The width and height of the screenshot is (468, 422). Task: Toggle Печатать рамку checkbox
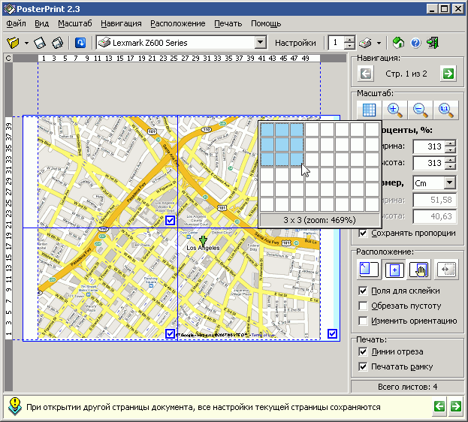[x=363, y=366]
